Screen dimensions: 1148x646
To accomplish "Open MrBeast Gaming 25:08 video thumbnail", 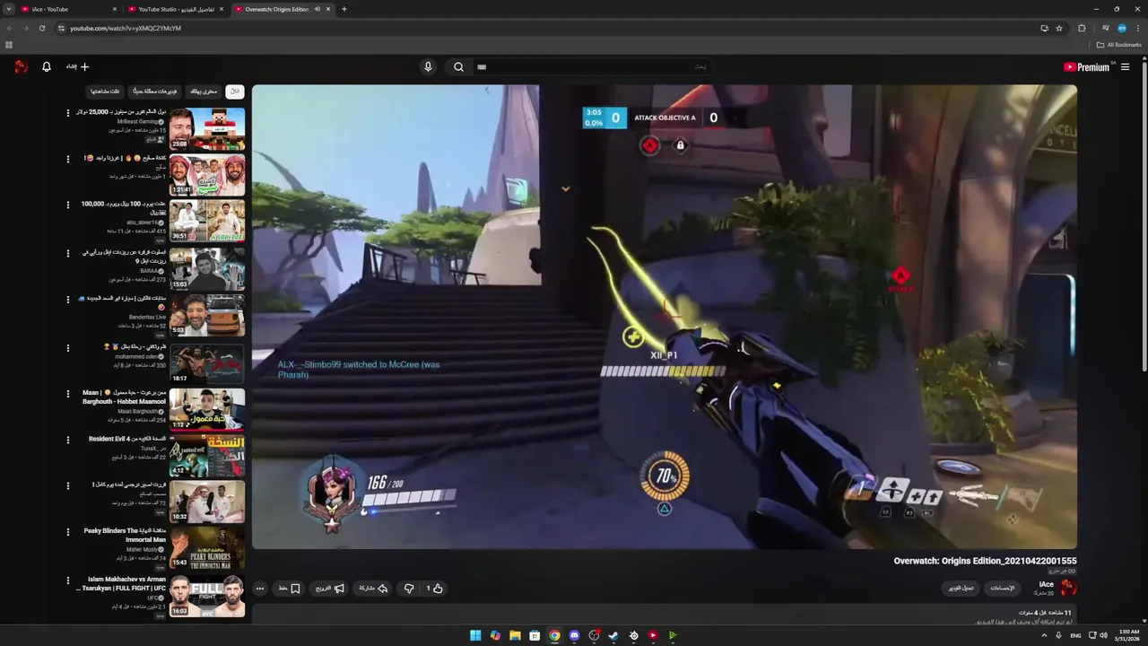I will click(207, 128).
